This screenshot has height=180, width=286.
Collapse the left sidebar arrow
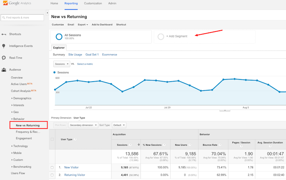48,13
